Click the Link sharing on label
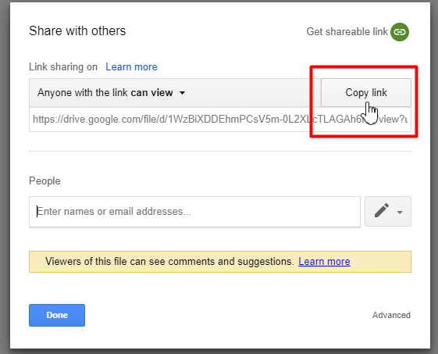Viewport: 438px width, 354px height. 63,67
